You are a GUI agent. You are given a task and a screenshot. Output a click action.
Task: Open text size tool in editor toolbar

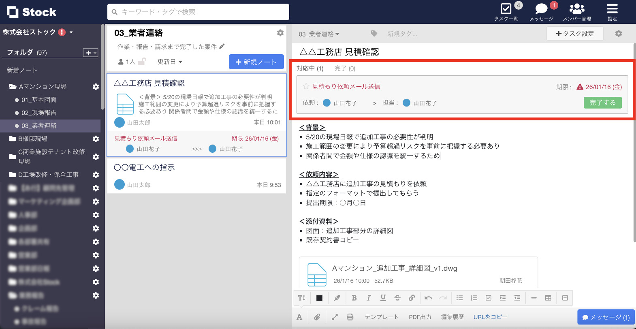tap(301, 298)
